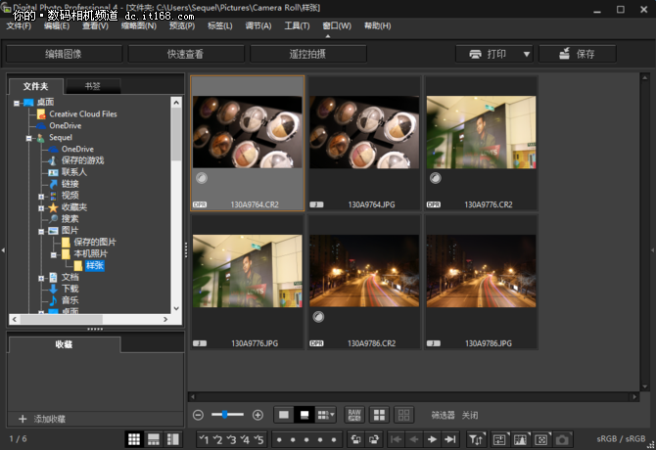The width and height of the screenshot is (656, 450).
Task: Toggle RAW and JPEG pairing button
Action: click(x=354, y=415)
